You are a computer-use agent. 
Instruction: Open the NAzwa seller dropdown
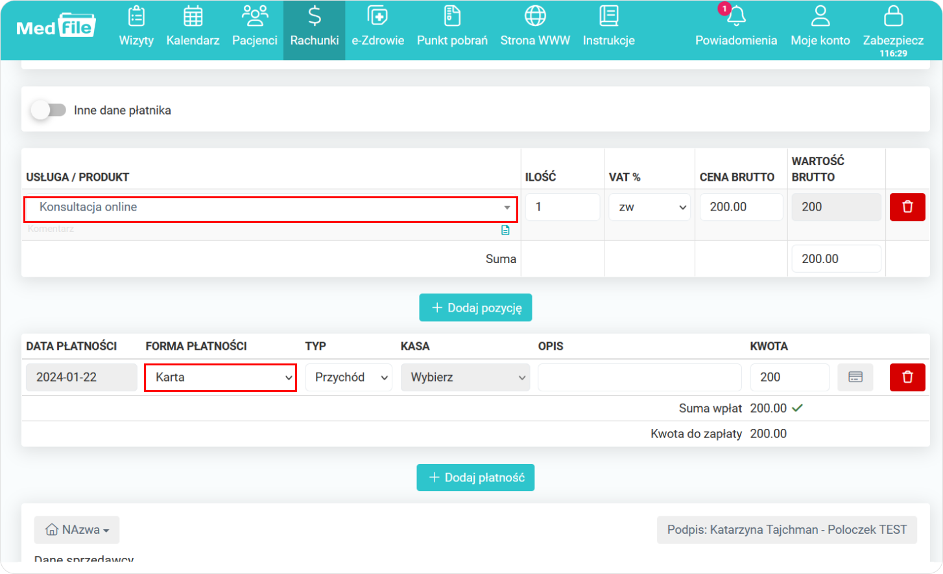coord(77,530)
